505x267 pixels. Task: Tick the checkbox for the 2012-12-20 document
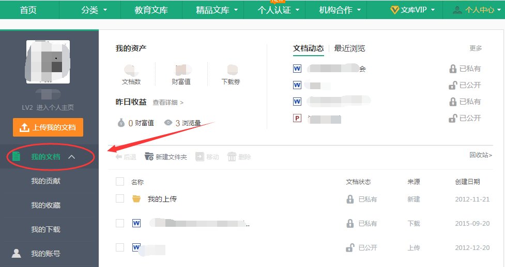(120, 247)
